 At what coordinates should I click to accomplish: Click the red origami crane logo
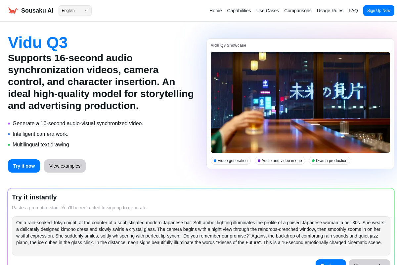(x=13, y=11)
